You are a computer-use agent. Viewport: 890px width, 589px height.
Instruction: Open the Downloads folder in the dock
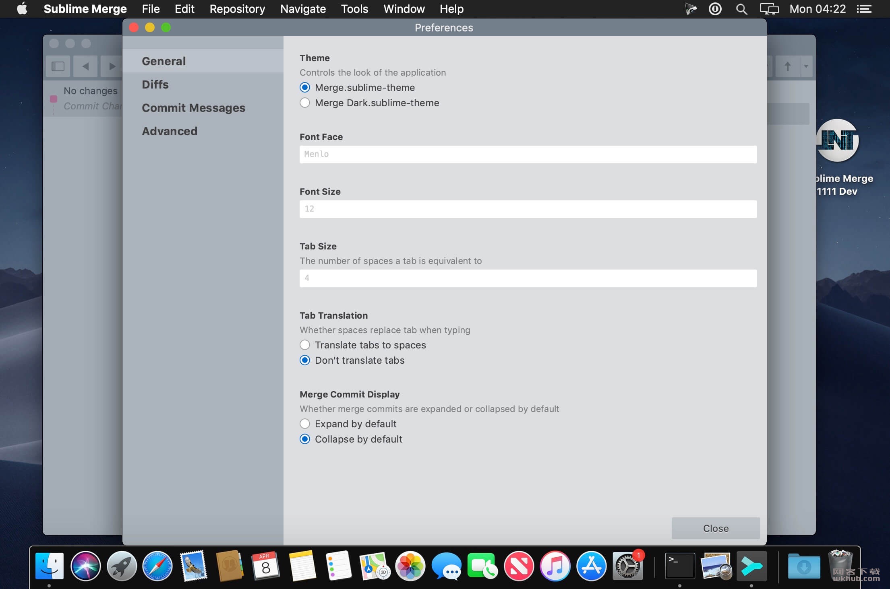pyautogui.click(x=804, y=566)
